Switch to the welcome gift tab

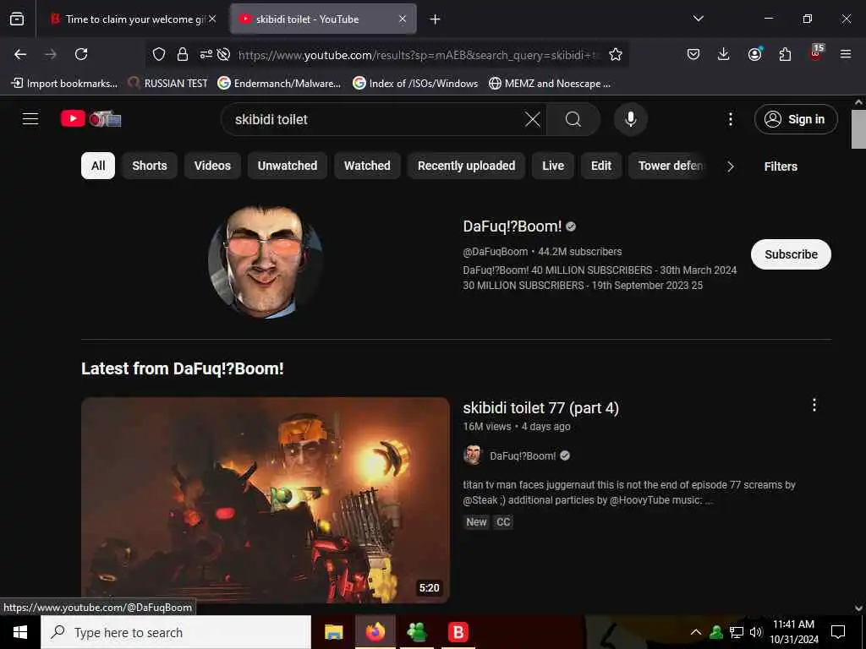pyautogui.click(x=133, y=19)
